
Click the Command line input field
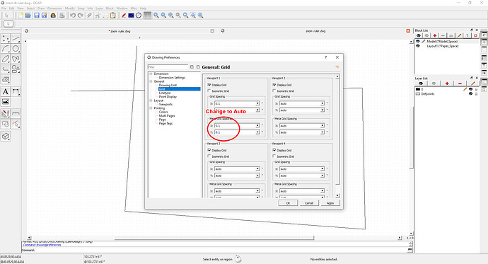221,250
